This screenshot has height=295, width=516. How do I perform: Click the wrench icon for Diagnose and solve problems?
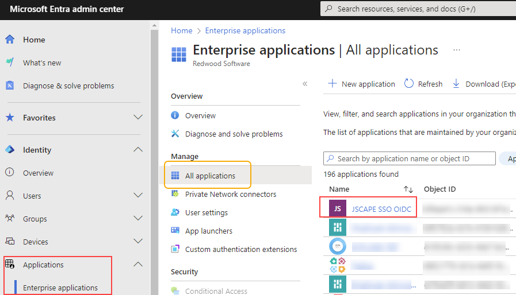[175, 133]
